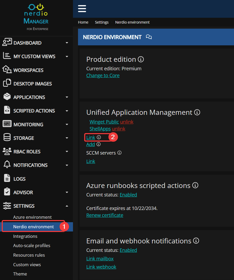This screenshot has width=234, height=280.
Task: Open the hamburger menu icon
Action: 82,8
